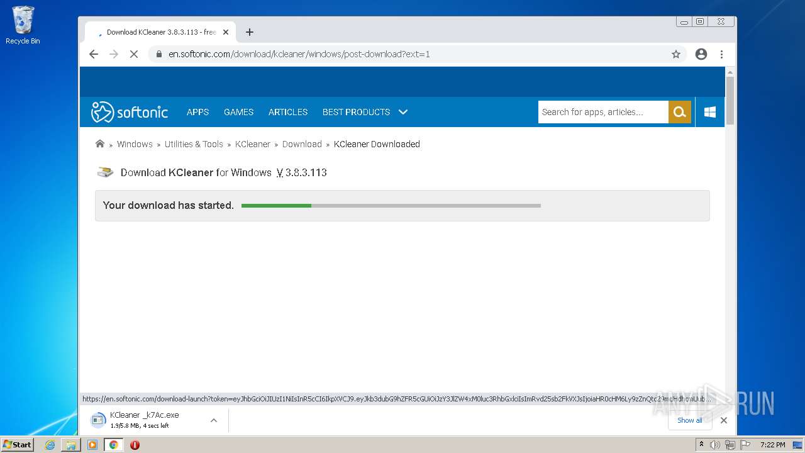Open the ARTICLES menu item
Screen dimensions: 805x453
pyautogui.click(x=288, y=112)
